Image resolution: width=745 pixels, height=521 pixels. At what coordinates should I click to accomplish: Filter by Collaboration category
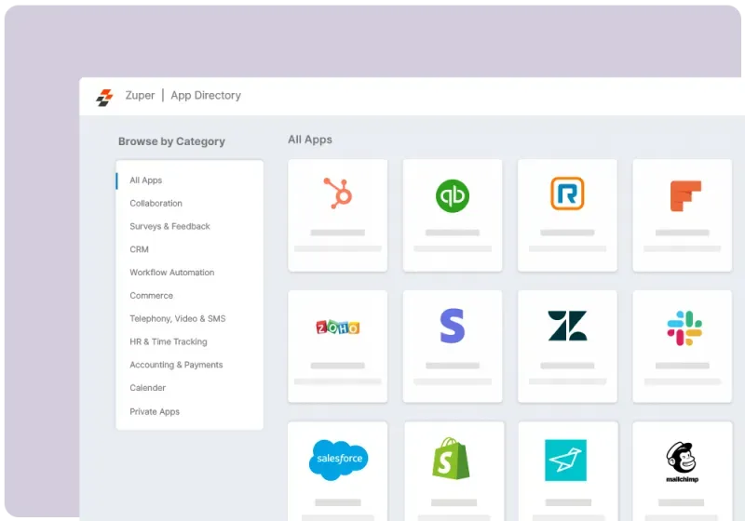pyautogui.click(x=156, y=204)
